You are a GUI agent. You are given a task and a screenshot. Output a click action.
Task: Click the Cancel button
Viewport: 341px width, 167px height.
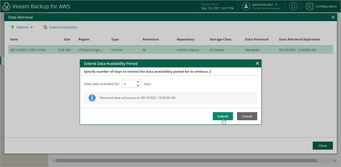click(247, 116)
